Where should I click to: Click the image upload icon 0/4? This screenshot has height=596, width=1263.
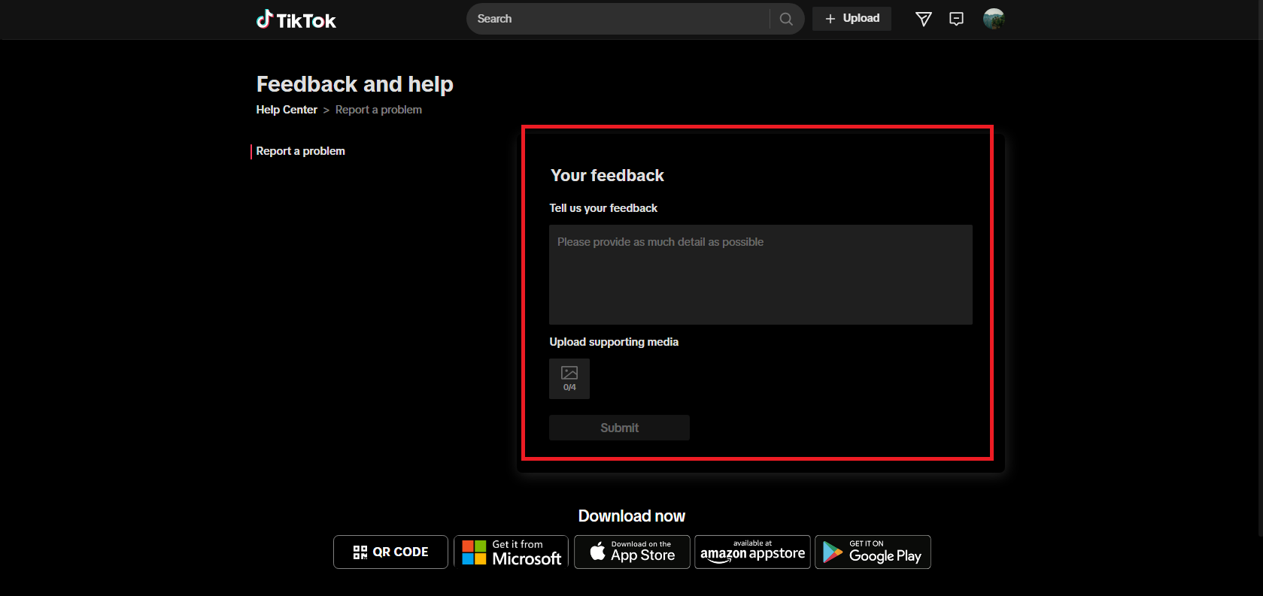point(569,378)
